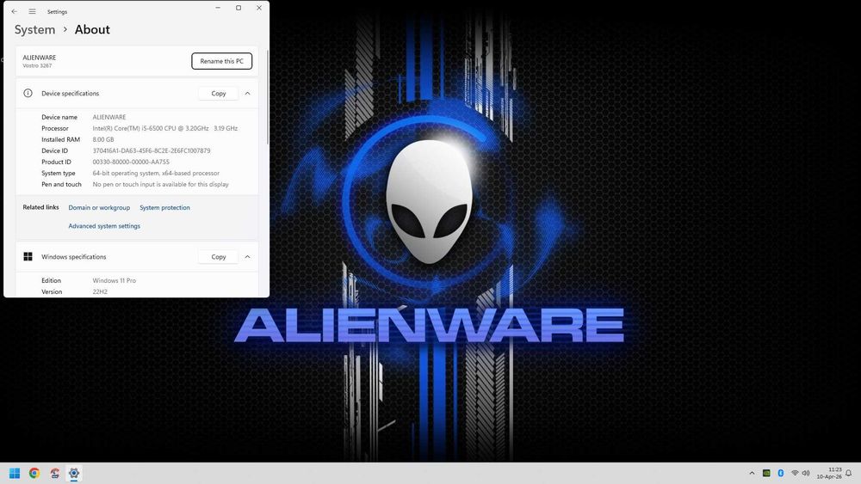Copy the Device specifications
This screenshot has height=484, width=861.
[219, 93]
